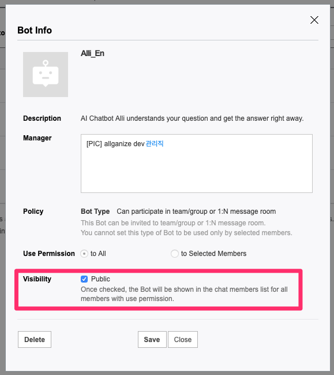Click the "Visibility" label
Image resolution: width=334 pixels, height=375 pixels.
pyautogui.click(x=37, y=279)
